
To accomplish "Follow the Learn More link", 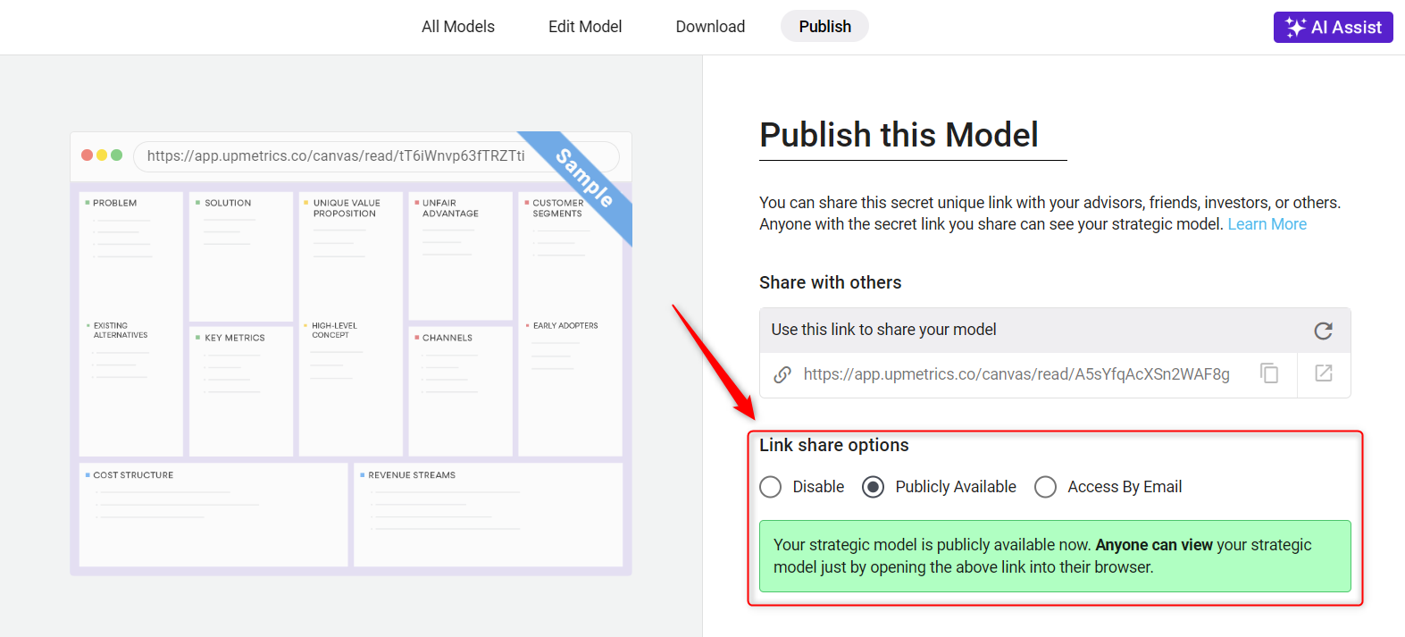I will 1267,224.
